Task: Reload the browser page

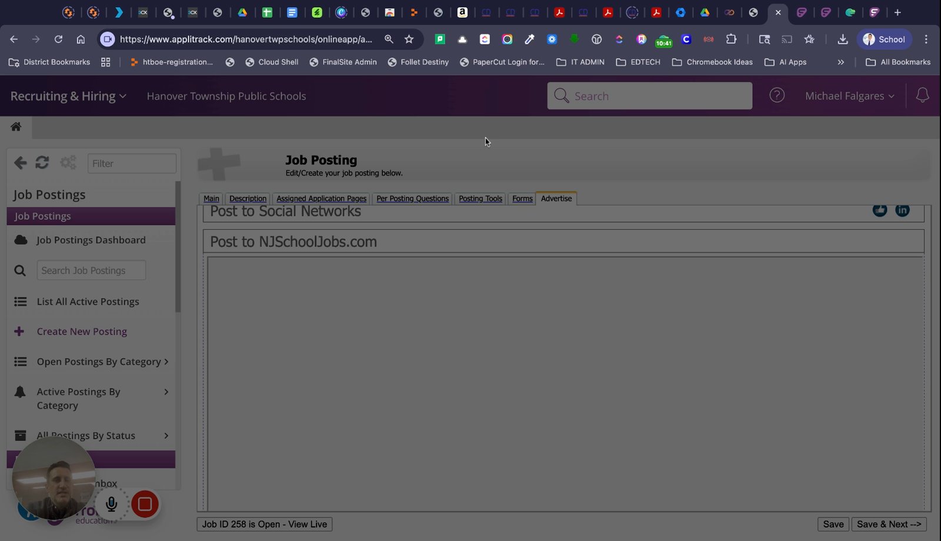Action: [58, 39]
